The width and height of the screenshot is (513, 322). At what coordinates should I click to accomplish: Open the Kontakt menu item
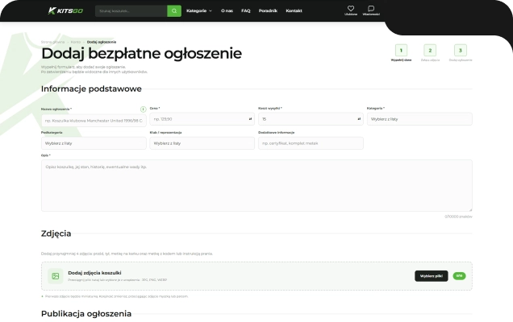pos(294,10)
